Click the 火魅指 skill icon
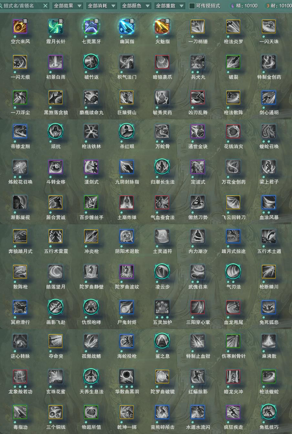The width and height of the screenshot is (292, 434). [162, 26]
